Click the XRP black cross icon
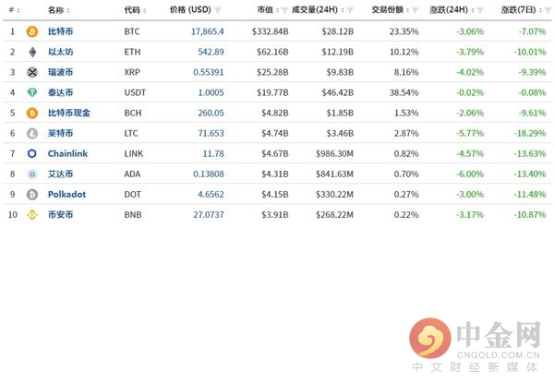Screen dimensions: 554x384 [x=32, y=72]
